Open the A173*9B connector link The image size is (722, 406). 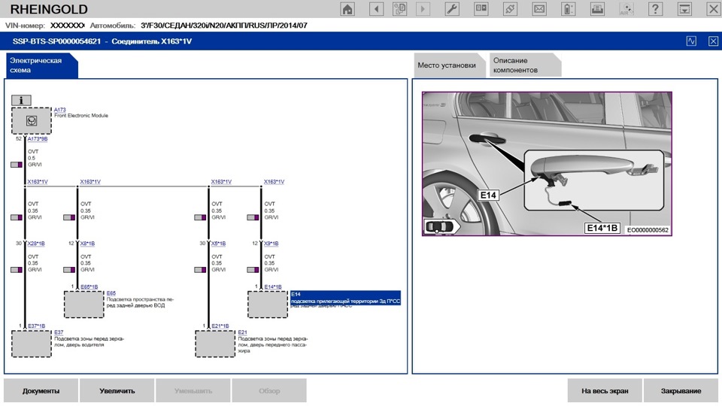click(x=38, y=138)
